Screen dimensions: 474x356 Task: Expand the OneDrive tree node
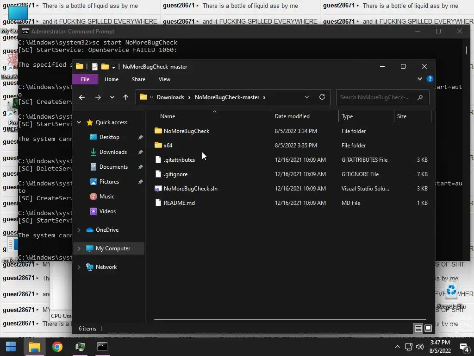(x=79, y=230)
